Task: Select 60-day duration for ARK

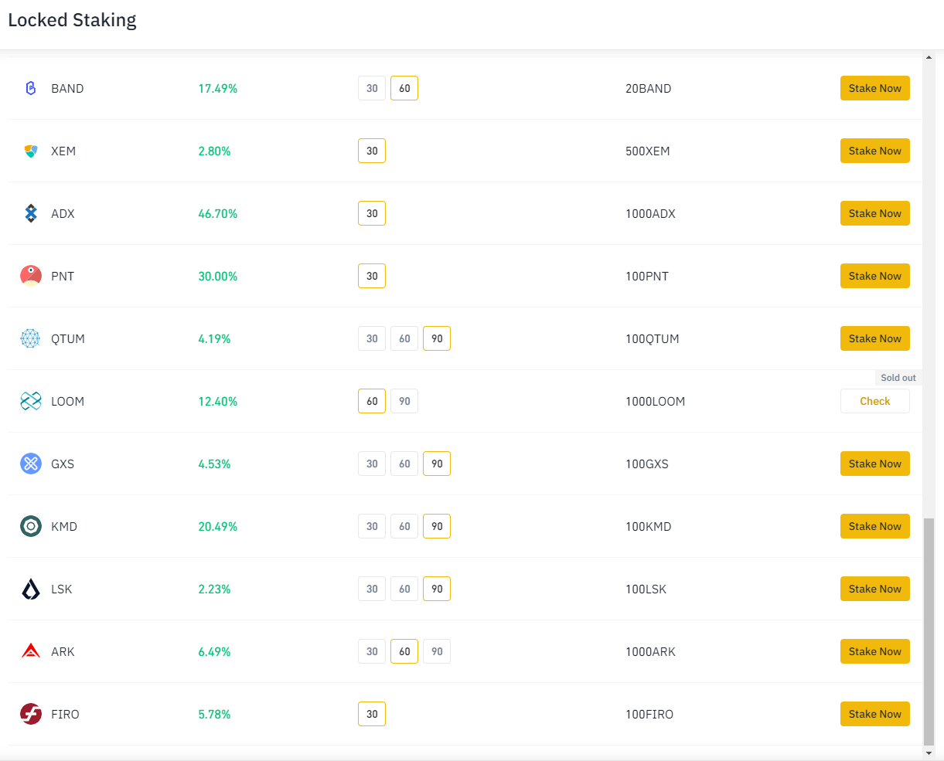Action: 404,651
